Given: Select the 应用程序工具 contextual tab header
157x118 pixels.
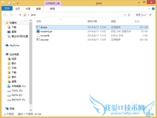Looking at the screenshot, I should pos(52,3).
